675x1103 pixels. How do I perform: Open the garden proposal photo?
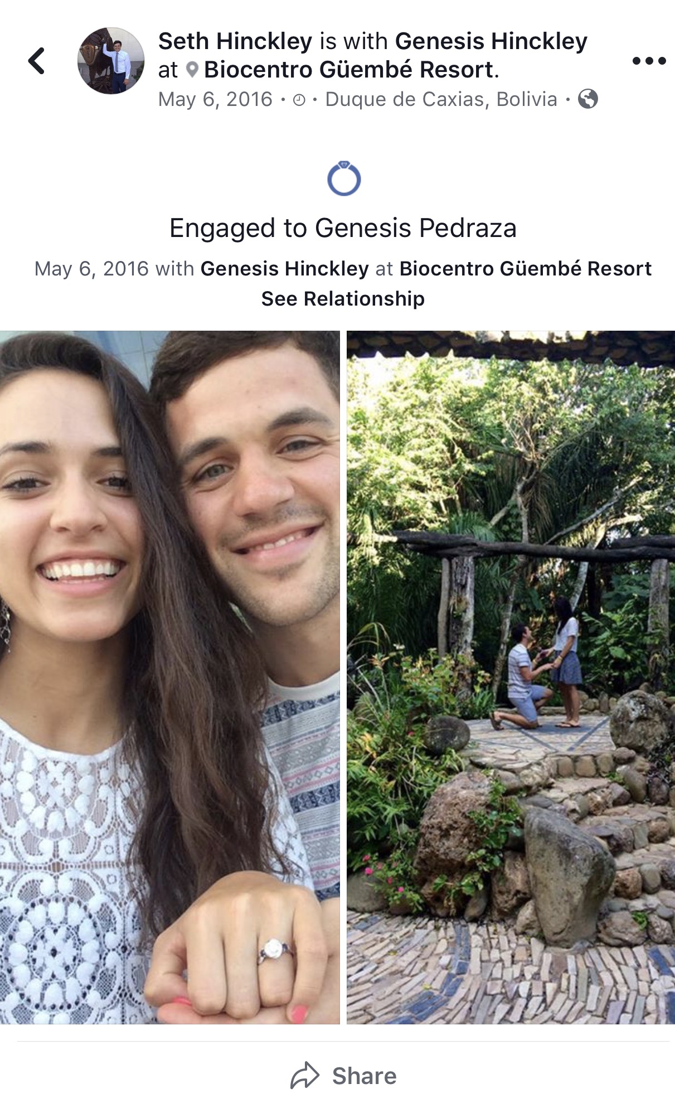point(511,678)
